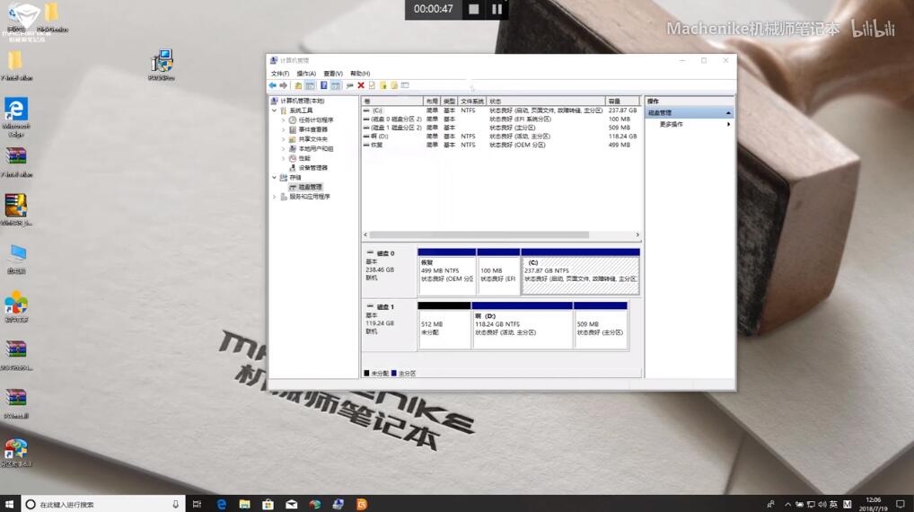Click the recording pause button
The height and width of the screenshot is (512, 914).
[x=497, y=9]
